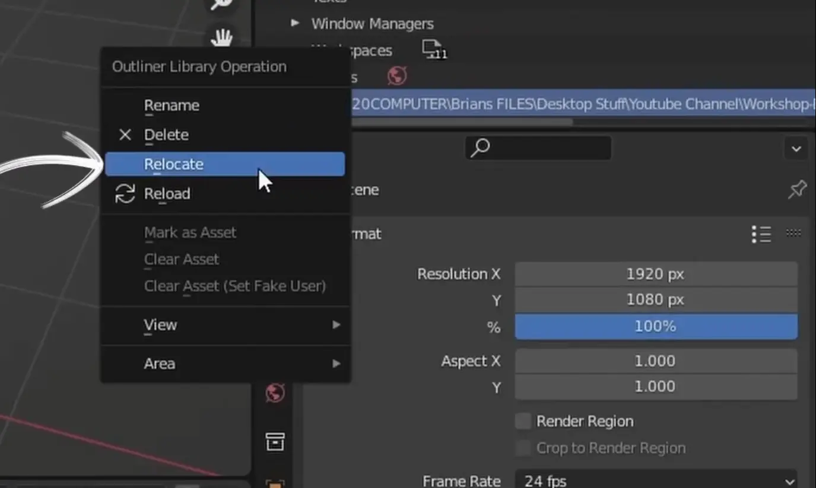Click the Aspect X value field

[x=656, y=361]
